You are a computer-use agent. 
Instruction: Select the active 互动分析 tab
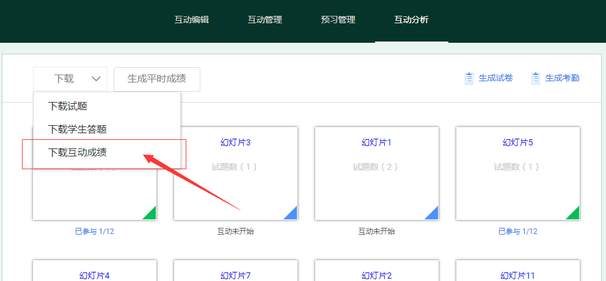click(412, 20)
